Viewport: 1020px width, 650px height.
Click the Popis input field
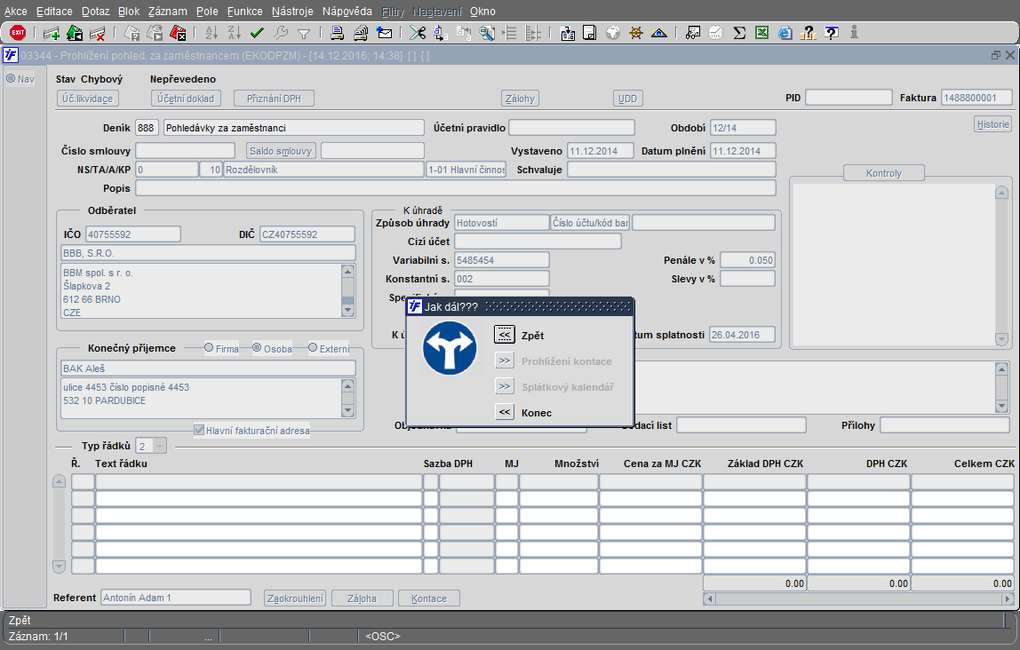pos(455,188)
